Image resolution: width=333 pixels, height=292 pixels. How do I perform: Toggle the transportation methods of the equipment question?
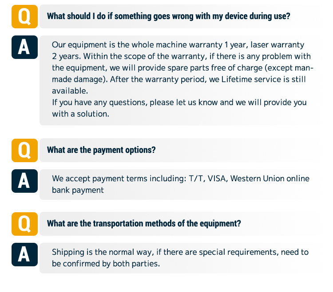point(144,224)
